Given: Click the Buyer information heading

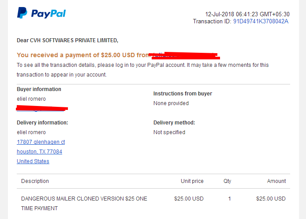Looking at the screenshot, I should point(39,89).
